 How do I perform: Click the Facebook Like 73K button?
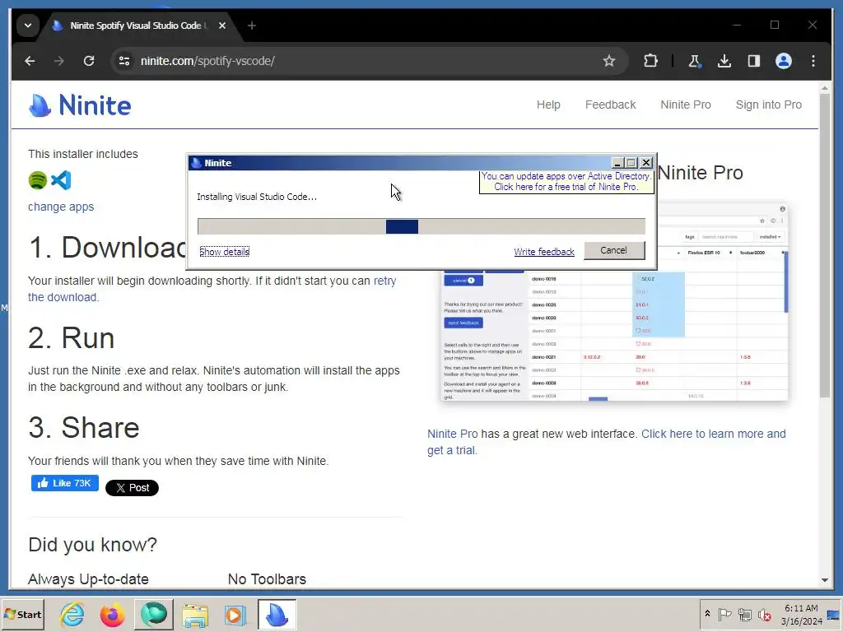point(64,483)
